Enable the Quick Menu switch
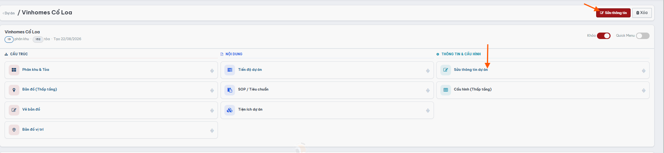 tap(643, 36)
